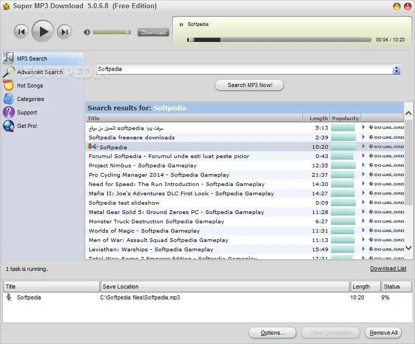Download Mafia II: Joe's Adventures track
Viewport: 415px width, 344px height.
386,193
